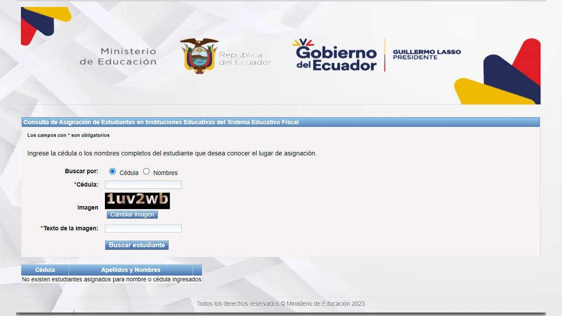
Task: Select the Cédula search option
Action: click(x=112, y=171)
